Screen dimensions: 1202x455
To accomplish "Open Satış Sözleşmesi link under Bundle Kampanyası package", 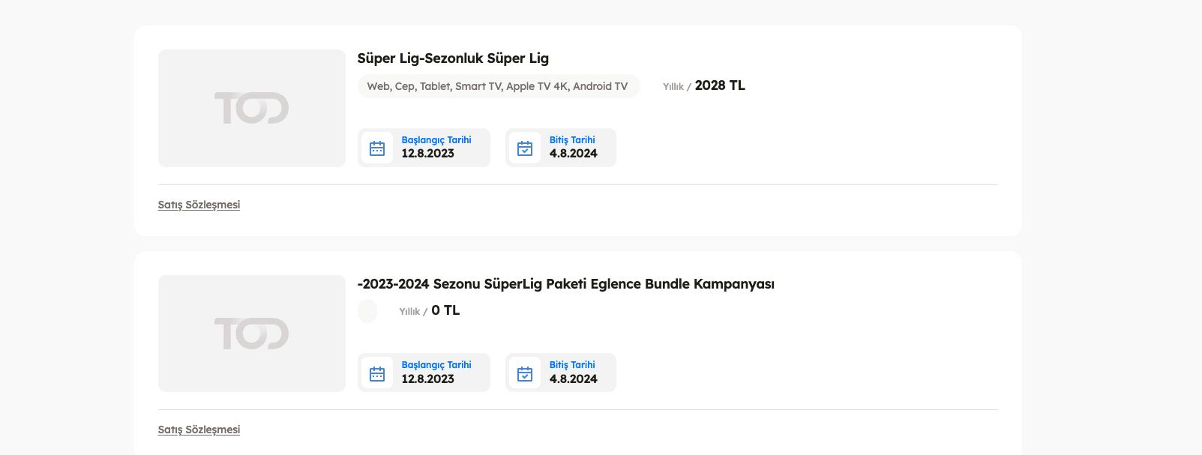I will pos(199,430).
